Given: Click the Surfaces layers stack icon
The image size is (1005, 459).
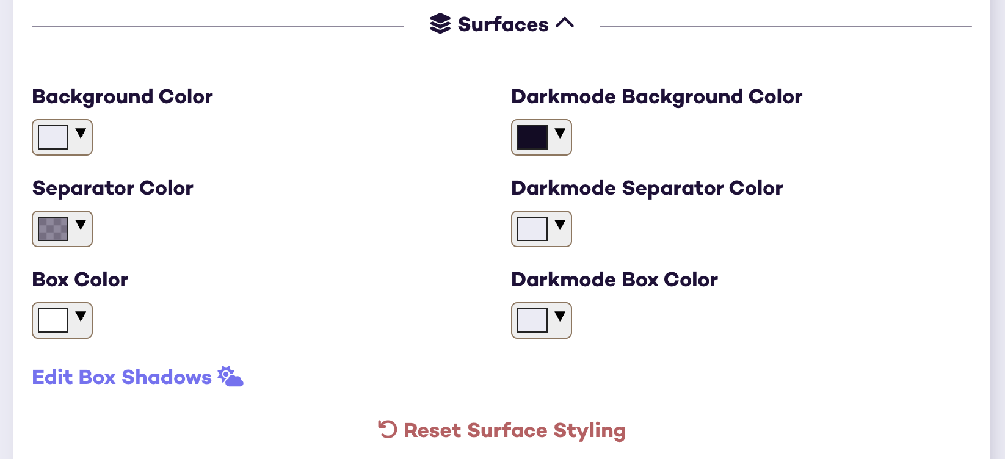Looking at the screenshot, I should point(440,24).
